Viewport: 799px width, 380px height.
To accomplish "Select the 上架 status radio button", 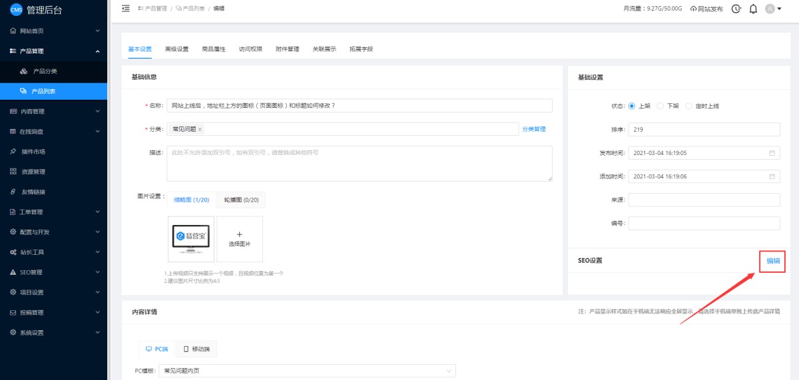I will (x=632, y=106).
